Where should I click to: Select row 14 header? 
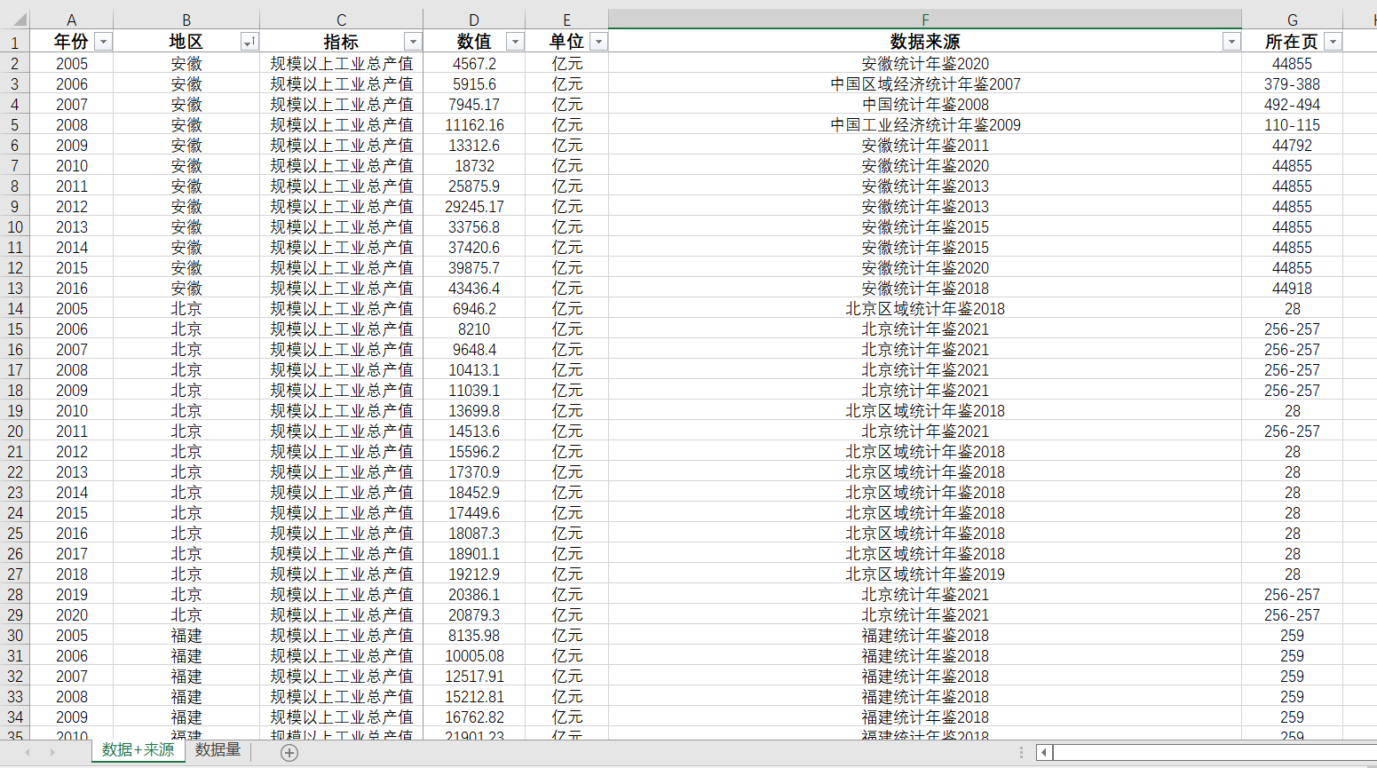tap(15, 308)
